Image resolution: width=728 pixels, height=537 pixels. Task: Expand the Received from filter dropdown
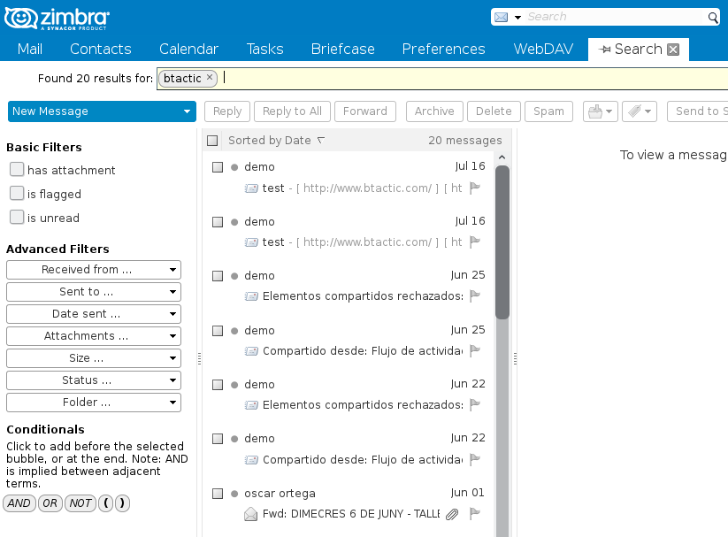click(93, 270)
